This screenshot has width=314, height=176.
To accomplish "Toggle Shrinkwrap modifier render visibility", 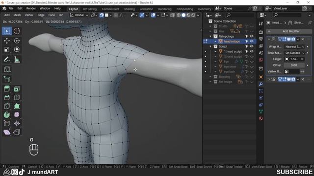I will [x=293, y=39].
